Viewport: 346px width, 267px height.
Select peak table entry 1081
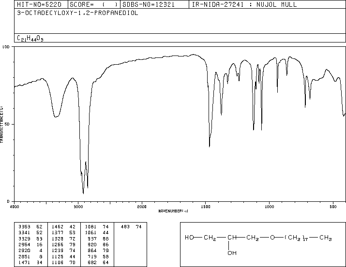click(97, 227)
